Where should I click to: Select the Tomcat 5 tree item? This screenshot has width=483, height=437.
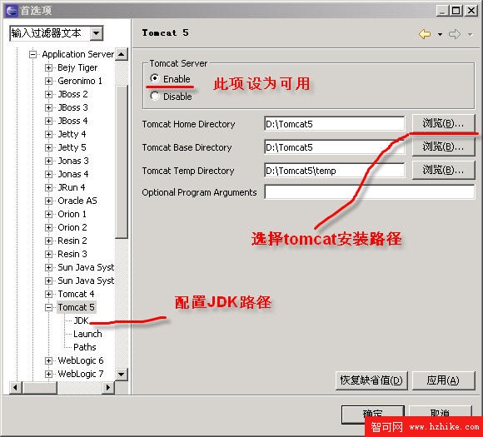click(77, 307)
